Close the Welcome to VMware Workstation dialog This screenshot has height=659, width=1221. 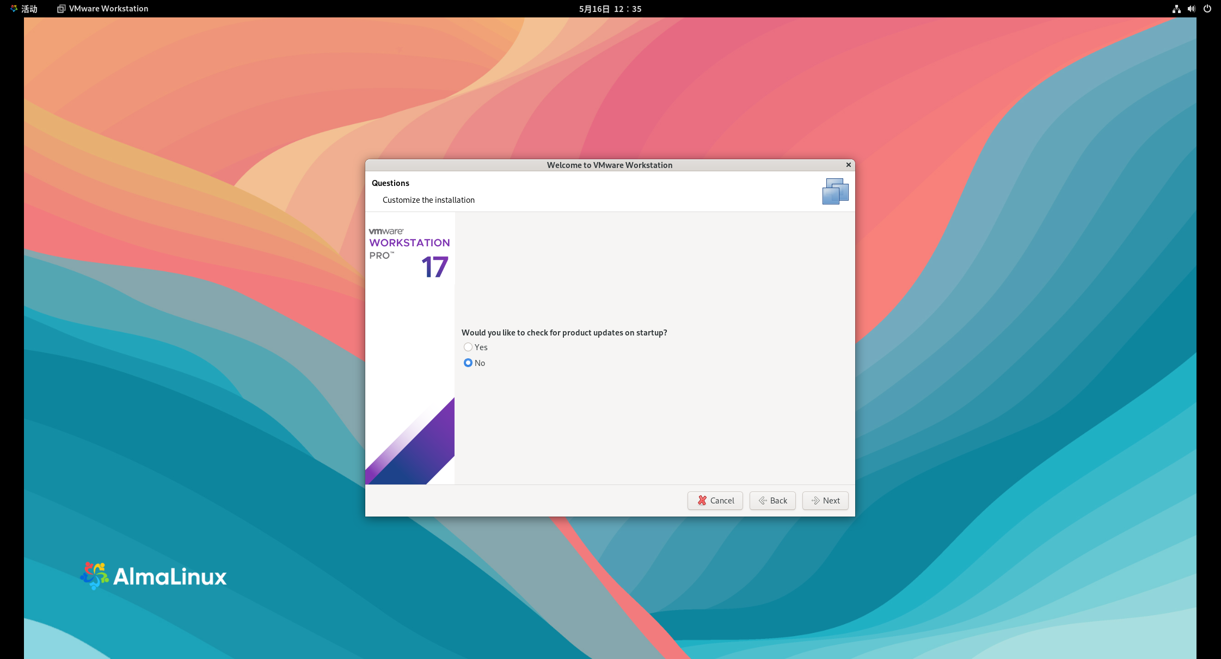[x=848, y=165]
